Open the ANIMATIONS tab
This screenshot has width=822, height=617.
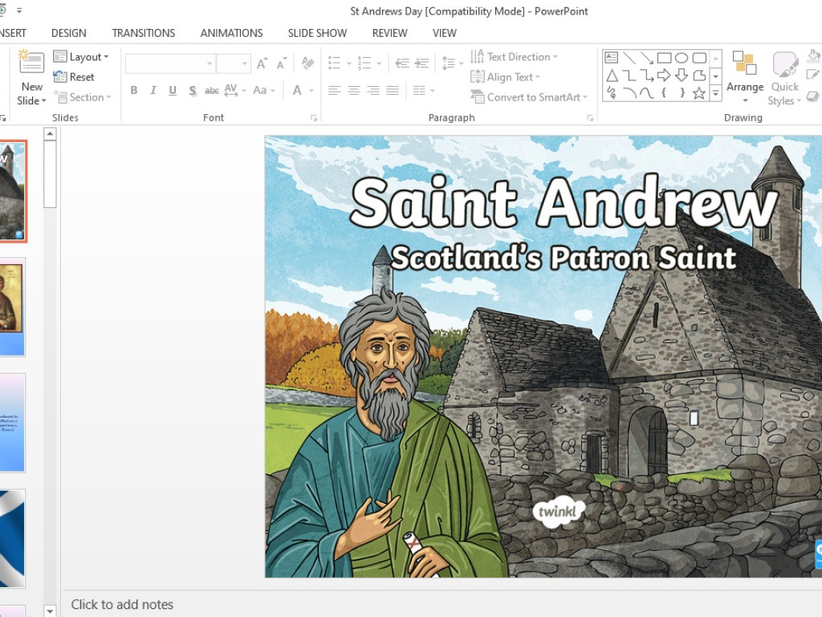(231, 33)
